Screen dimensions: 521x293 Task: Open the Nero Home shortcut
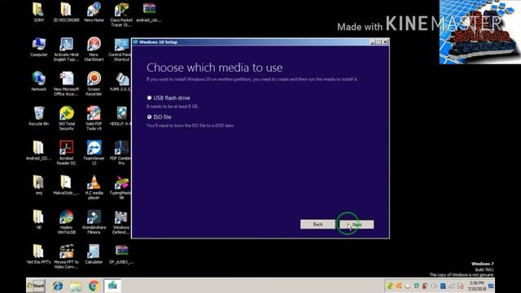point(94,12)
